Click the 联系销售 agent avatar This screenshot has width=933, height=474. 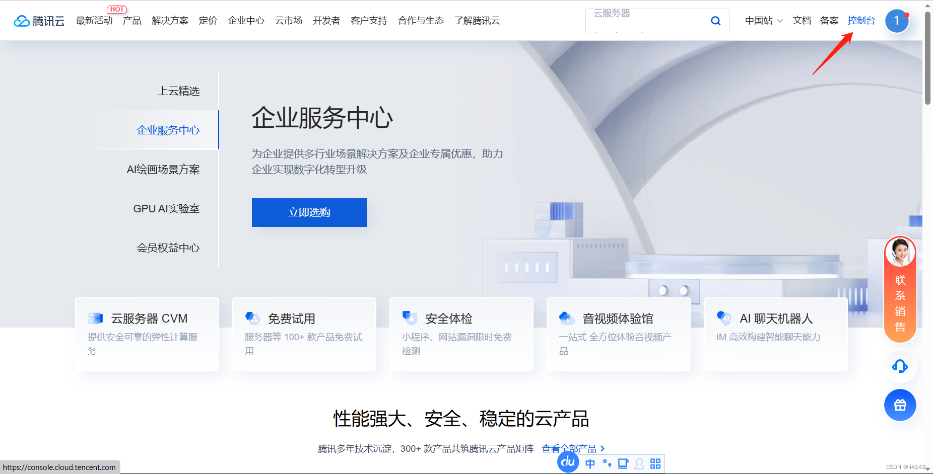tap(900, 252)
